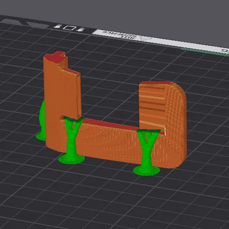This screenshot has height=229, width=229.
Task: Click the square outline icon on the bed edge
Action: tap(69, 28)
